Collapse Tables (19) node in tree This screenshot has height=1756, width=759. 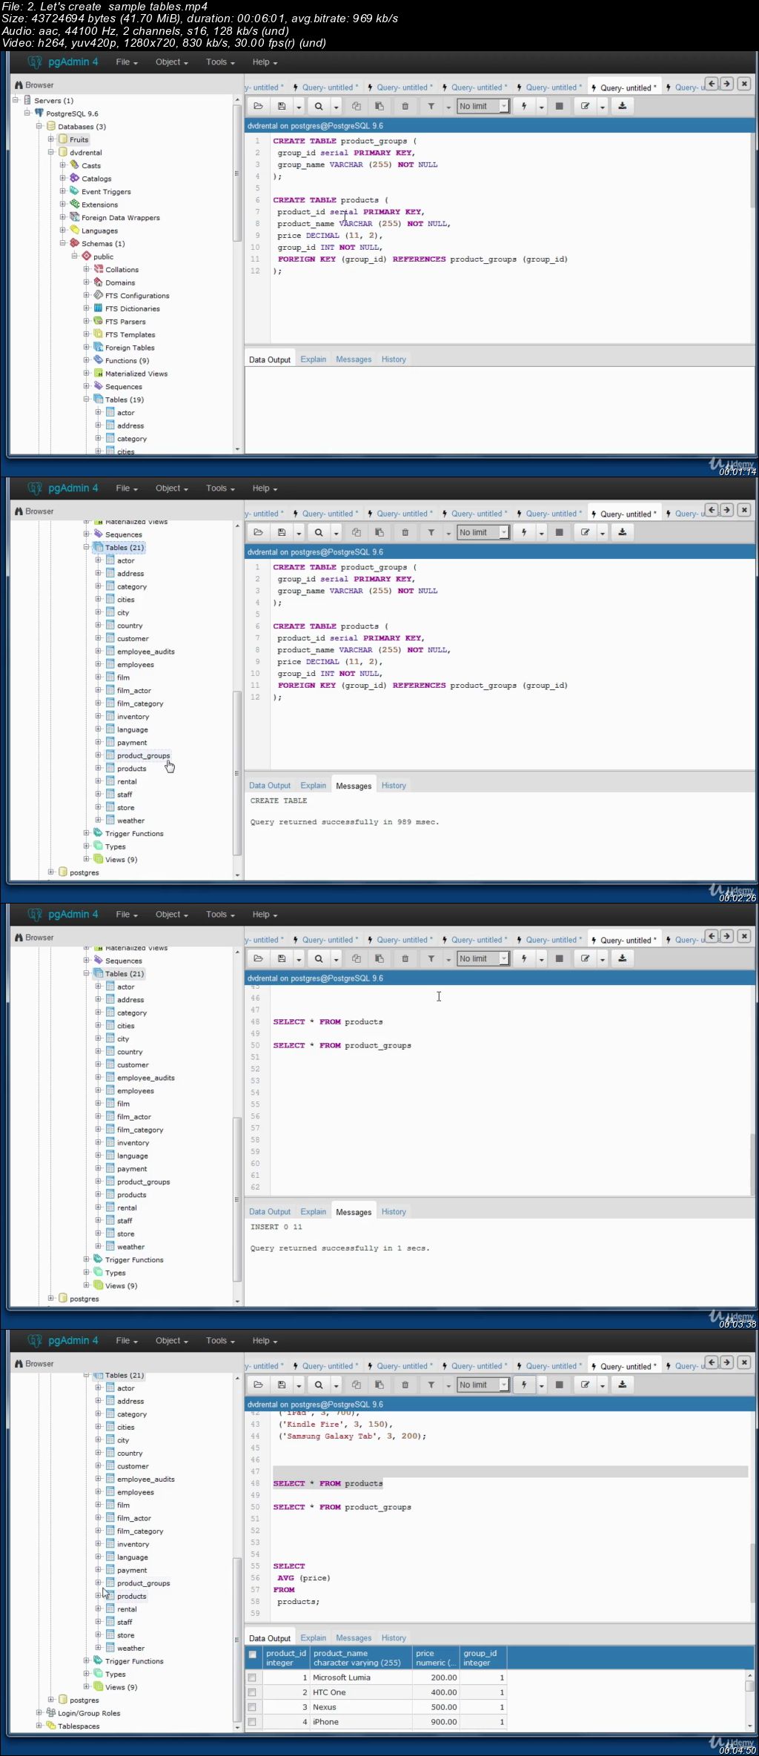(86, 399)
